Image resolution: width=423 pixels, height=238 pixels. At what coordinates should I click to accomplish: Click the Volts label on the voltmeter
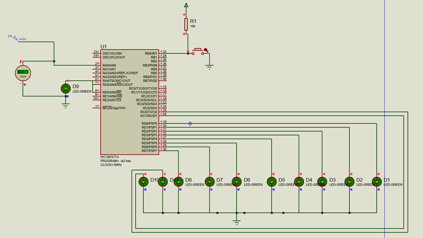pos(23,77)
